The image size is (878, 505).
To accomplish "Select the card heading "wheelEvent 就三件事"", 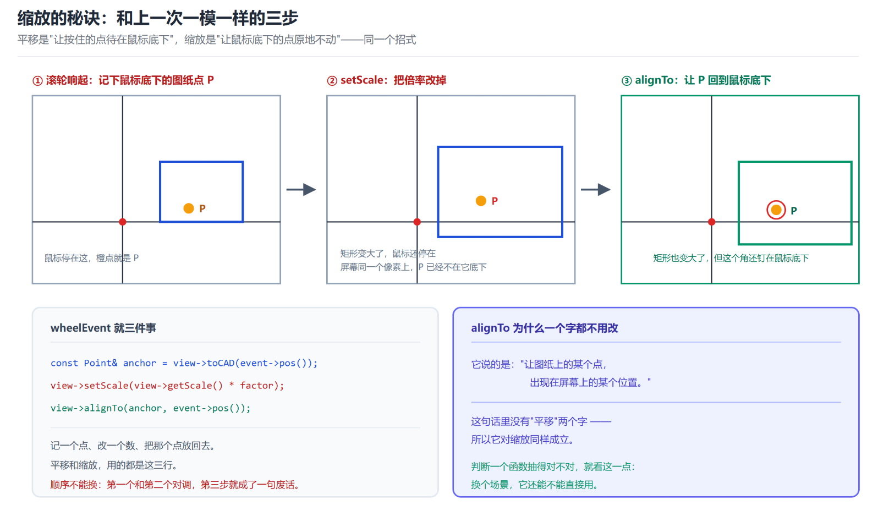I will click(103, 328).
